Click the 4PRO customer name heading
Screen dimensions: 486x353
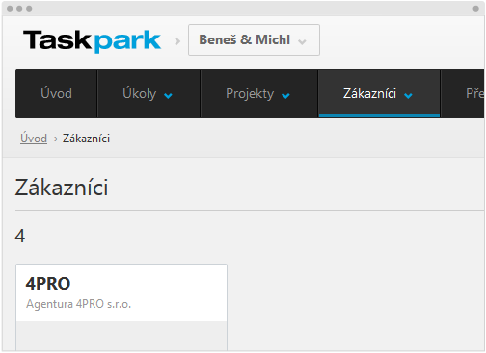tap(48, 284)
